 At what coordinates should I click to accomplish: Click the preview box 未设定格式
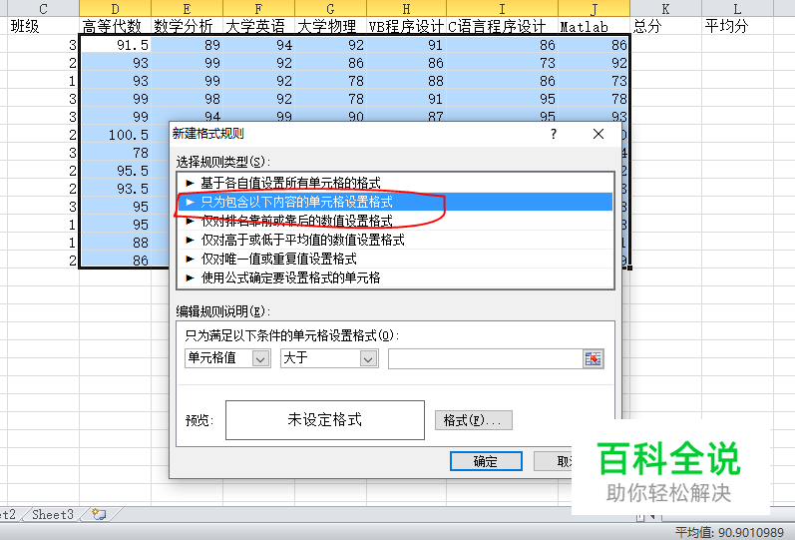click(x=324, y=419)
